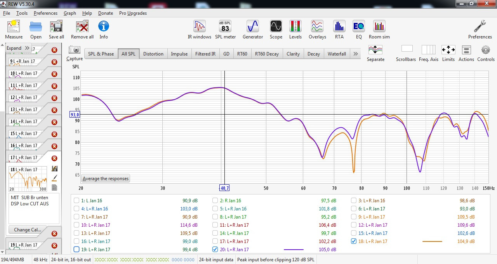
Task: Launch the Room sim tool
Action: point(379,30)
